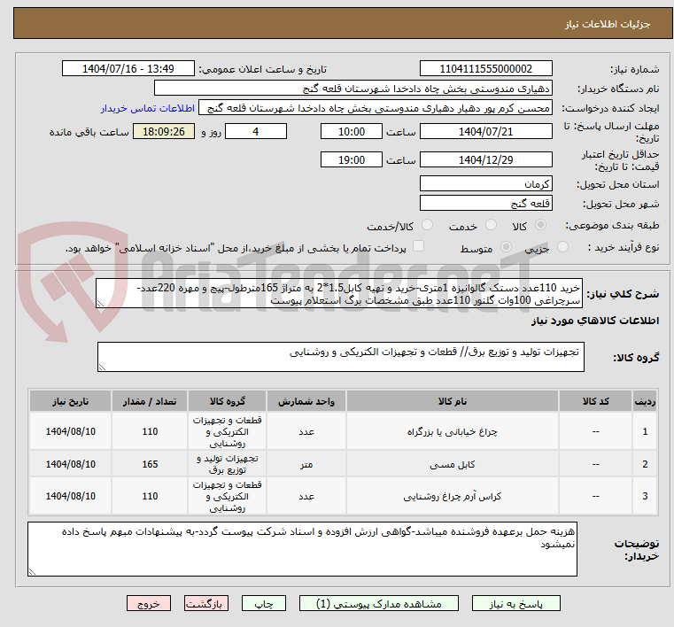Viewport: 674px width, 627px height.
Task: Click the بازگشت back button
Action: [x=205, y=604]
